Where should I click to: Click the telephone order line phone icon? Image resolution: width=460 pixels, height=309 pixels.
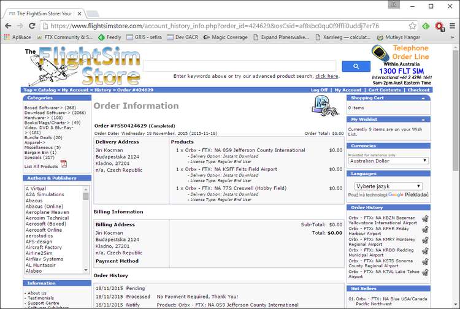pos(380,53)
